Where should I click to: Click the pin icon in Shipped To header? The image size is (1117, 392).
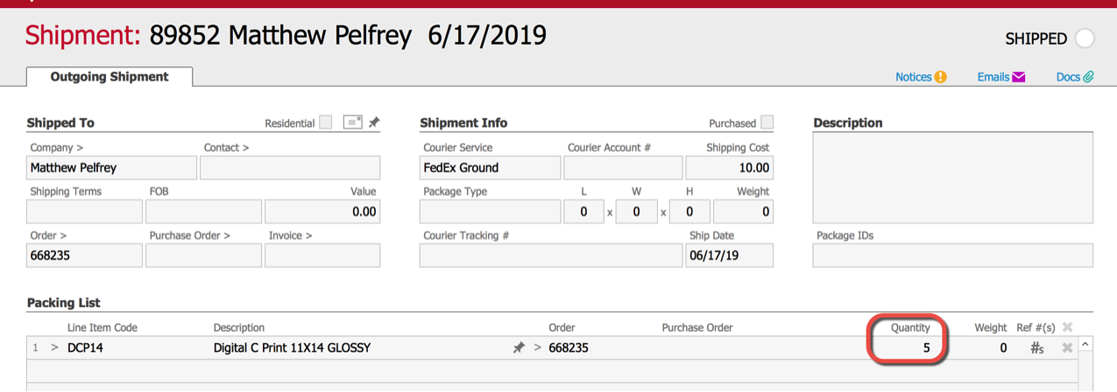click(374, 122)
